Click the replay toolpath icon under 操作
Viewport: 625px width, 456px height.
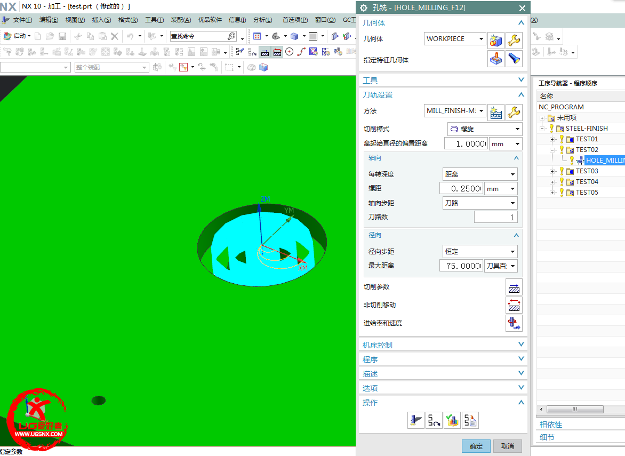click(x=434, y=420)
